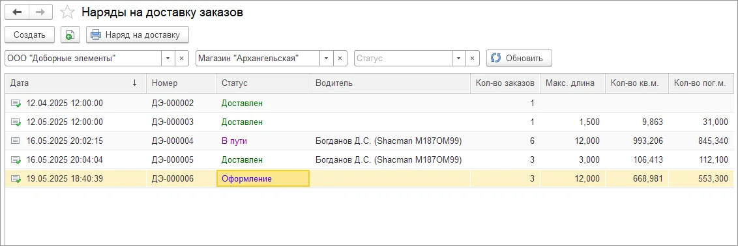This screenshot has width=738, height=246.
Task: Go forward with the right arrow button
Action: (40, 12)
